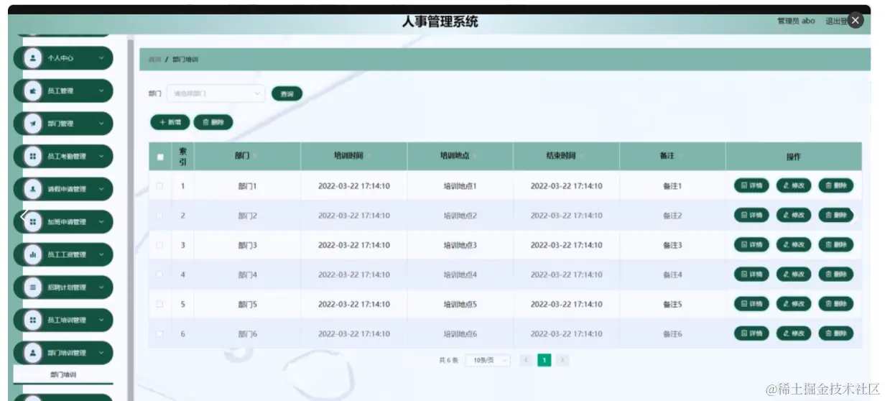Click the 招聘计划管理 list icon
Viewport: 885px width, 401px height.
click(32, 287)
